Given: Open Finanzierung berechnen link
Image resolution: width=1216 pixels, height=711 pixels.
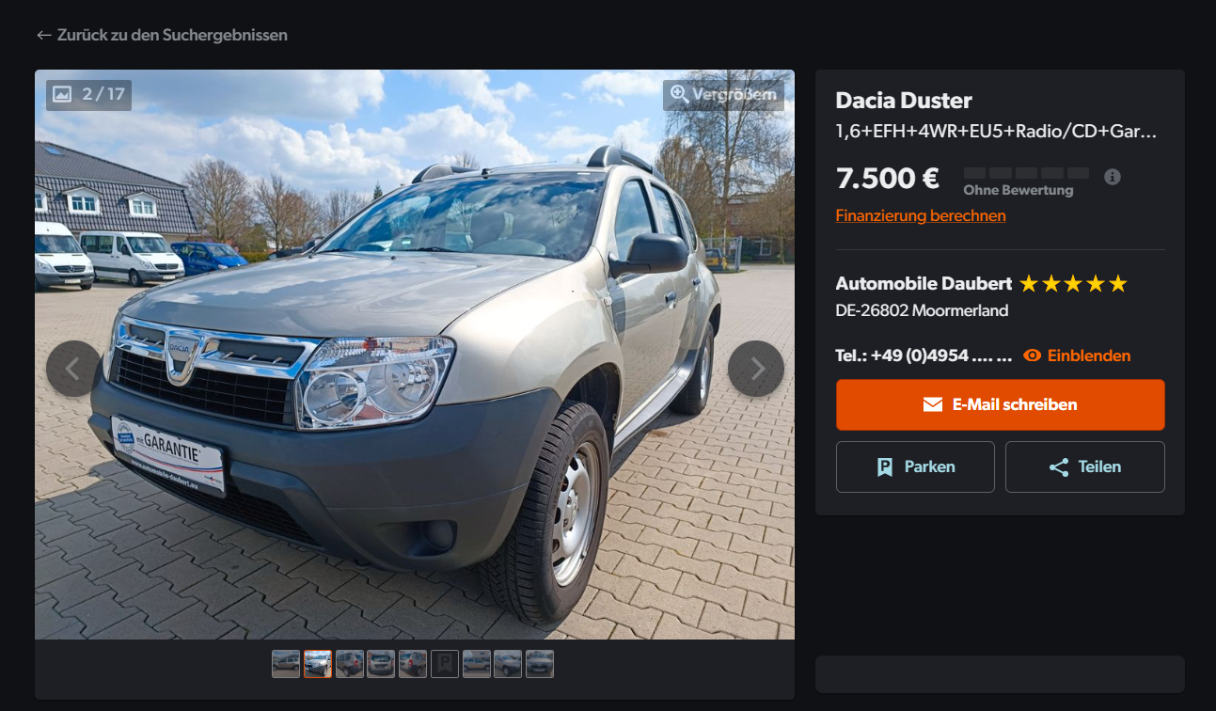Looking at the screenshot, I should click(921, 215).
